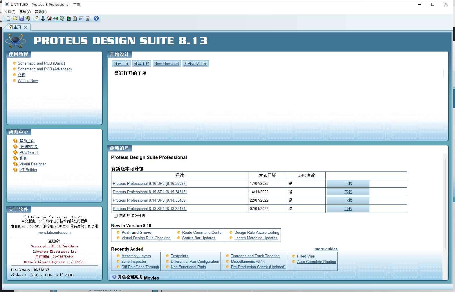The image size is (455, 292).
Task: Open the Source Code toolbar icon
Action: tap(81, 18)
